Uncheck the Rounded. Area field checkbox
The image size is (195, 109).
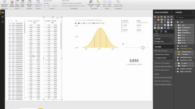coord(179,52)
